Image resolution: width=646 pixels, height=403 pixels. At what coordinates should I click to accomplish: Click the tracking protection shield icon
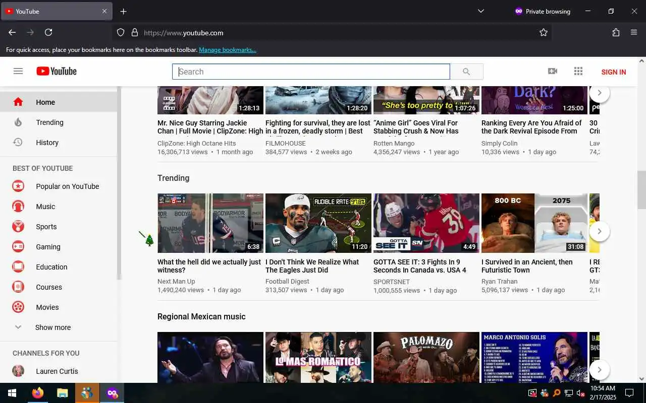(121, 33)
